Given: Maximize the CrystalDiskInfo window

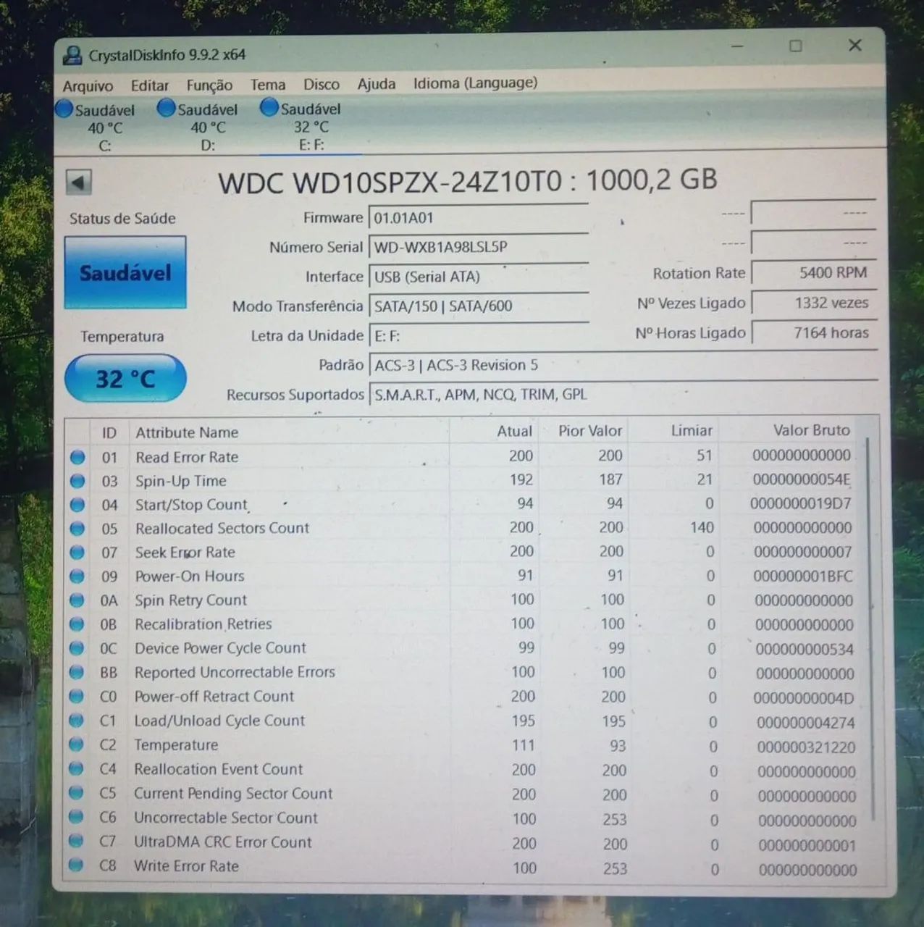Looking at the screenshot, I should pyautogui.click(x=795, y=46).
